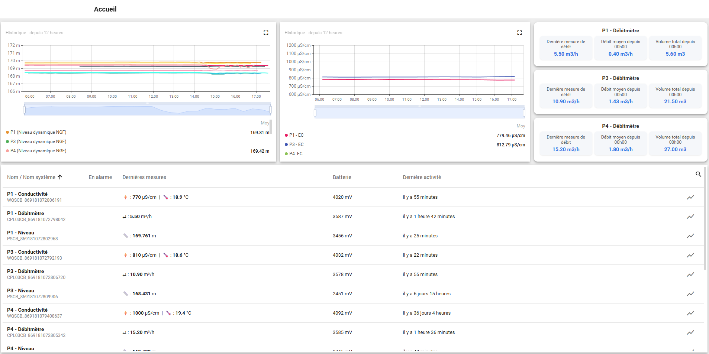The width and height of the screenshot is (709, 354).
Task: Toggle P4 -EC legend series
Action: (x=294, y=154)
